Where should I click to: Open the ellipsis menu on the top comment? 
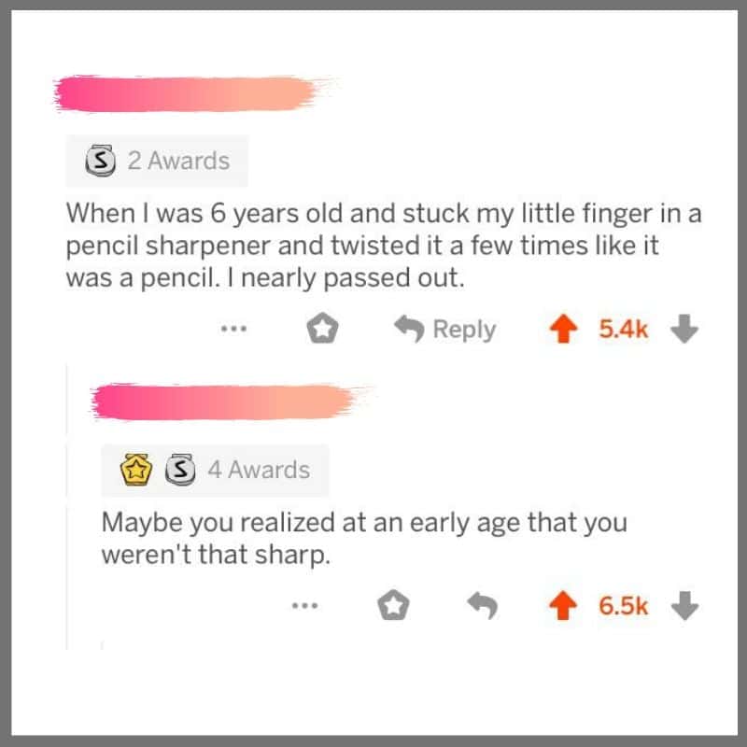point(233,328)
